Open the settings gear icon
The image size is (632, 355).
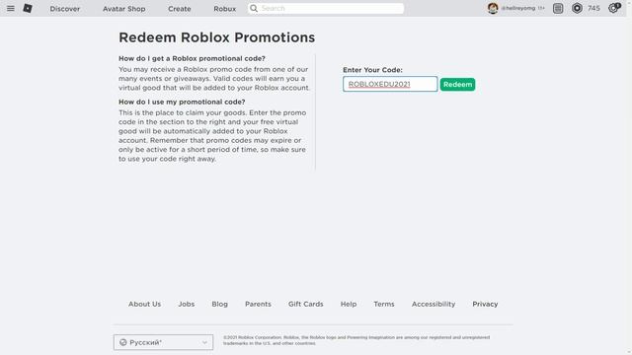pos(614,8)
